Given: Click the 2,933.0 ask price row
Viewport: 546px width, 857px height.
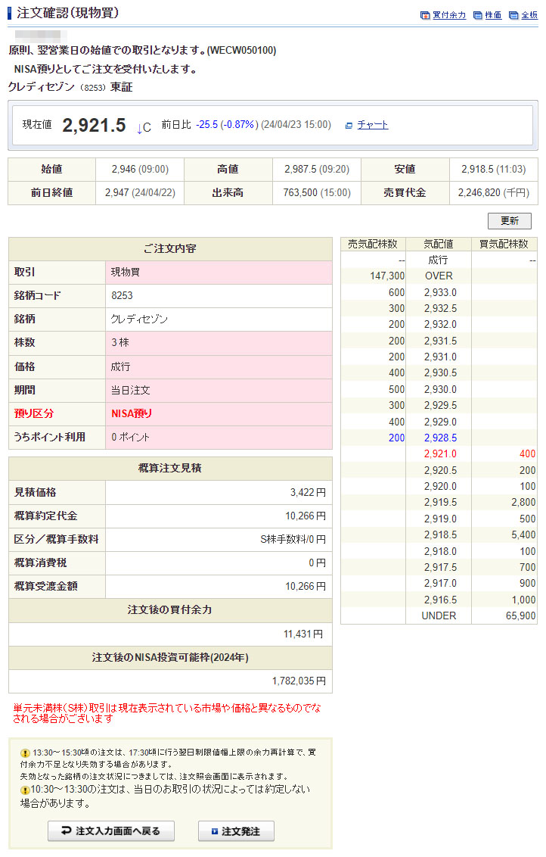Looking at the screenshot, I should click(x=439, y=292).
